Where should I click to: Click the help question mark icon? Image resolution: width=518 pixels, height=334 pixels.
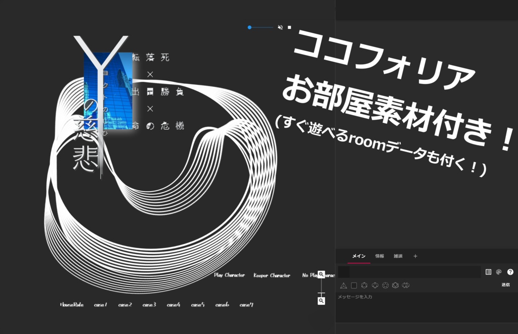pyautogui.click(x=510, y=272)
